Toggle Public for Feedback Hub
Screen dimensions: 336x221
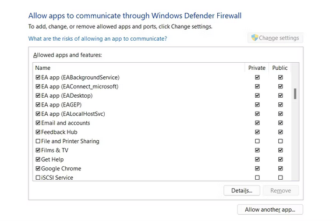280,132
